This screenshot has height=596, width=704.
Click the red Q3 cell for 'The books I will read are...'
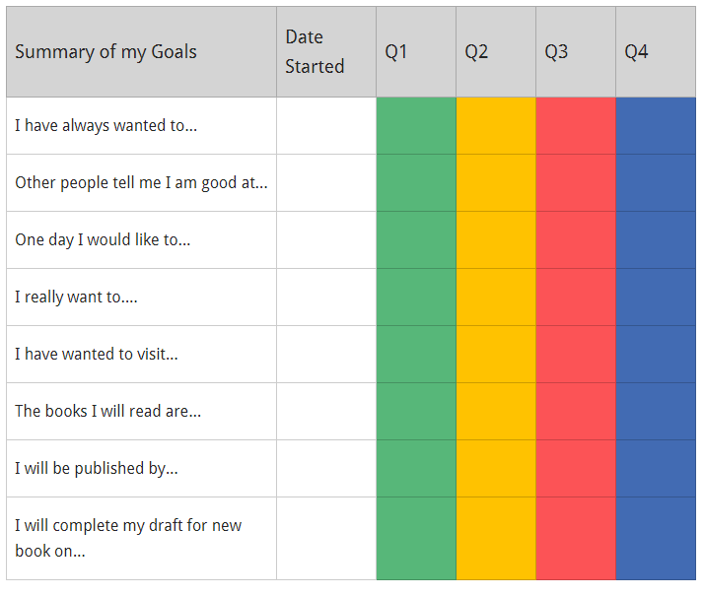[576, 411]
